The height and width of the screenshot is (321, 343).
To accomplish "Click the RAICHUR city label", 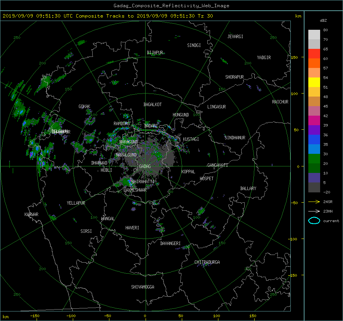I will [280, 102].
